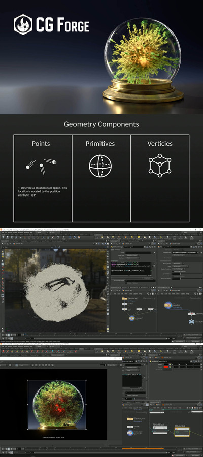Click the VEX code field in lower window
This screenshot has height=457, width=203.
click(x=131, y=380)
